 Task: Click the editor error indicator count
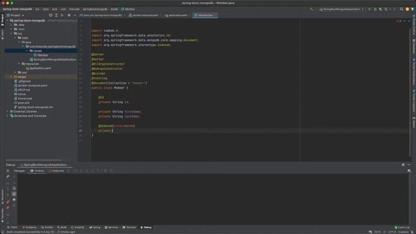[x=398, y=21]
